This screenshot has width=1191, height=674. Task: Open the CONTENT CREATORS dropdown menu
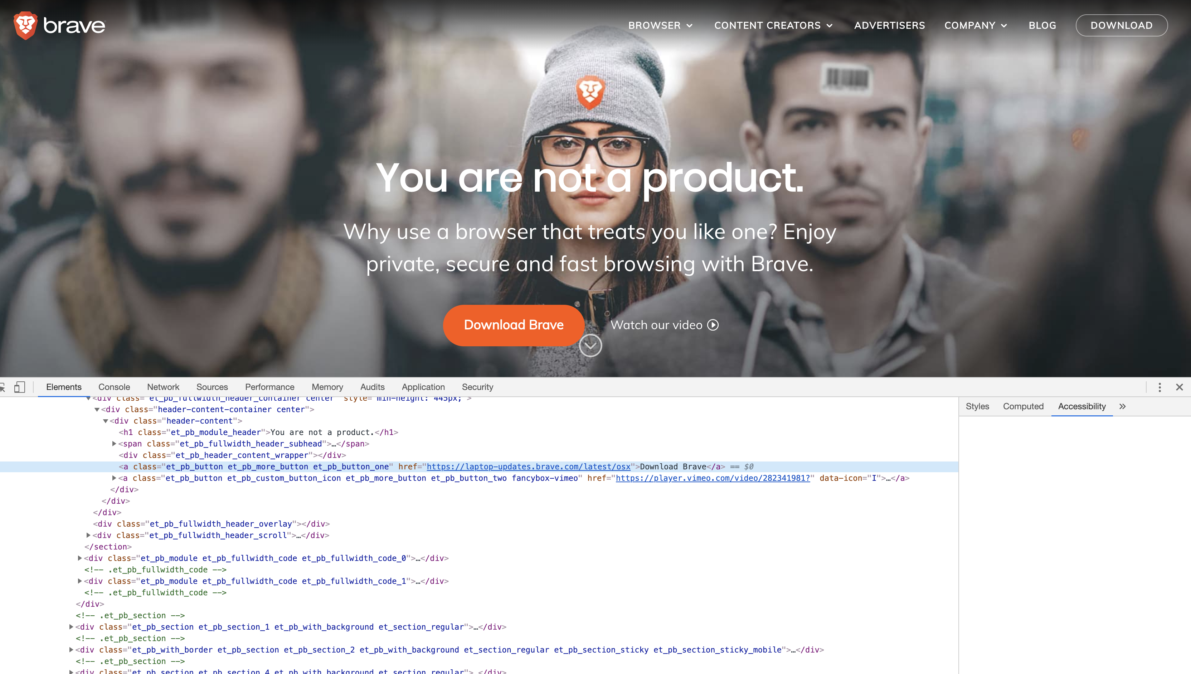tap(773, 25)
